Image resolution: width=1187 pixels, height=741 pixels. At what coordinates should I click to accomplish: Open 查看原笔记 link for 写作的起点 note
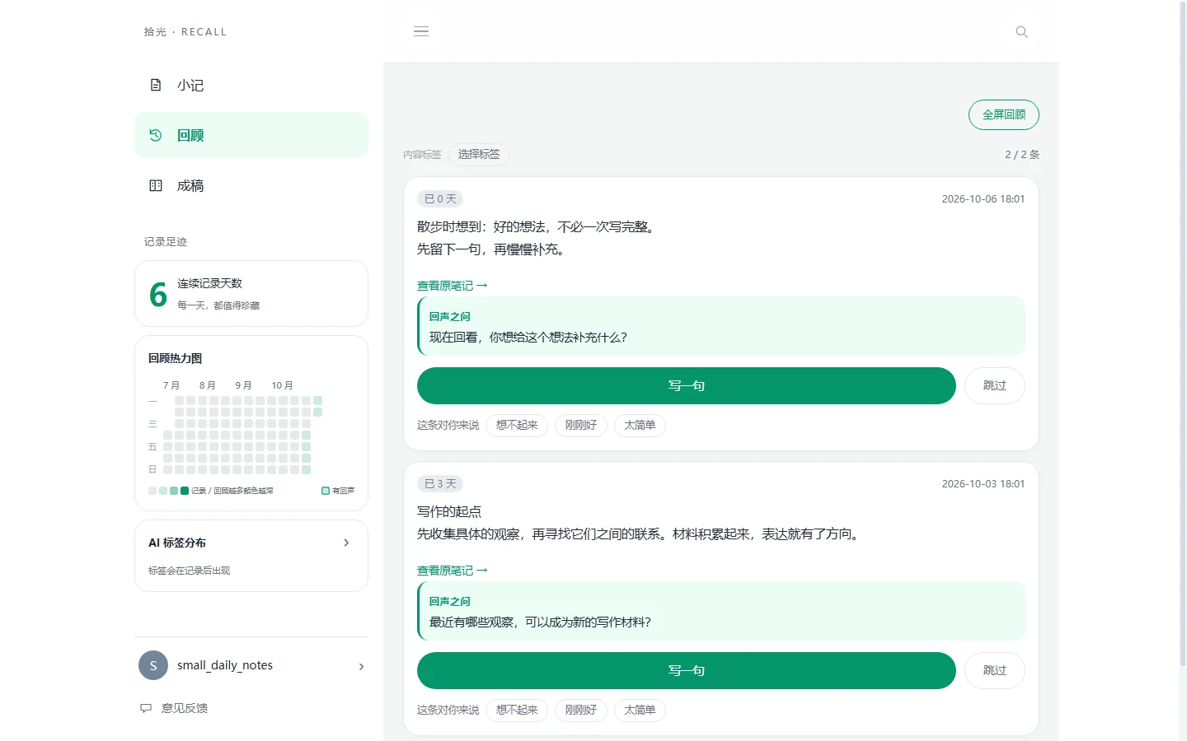[453, 571]
